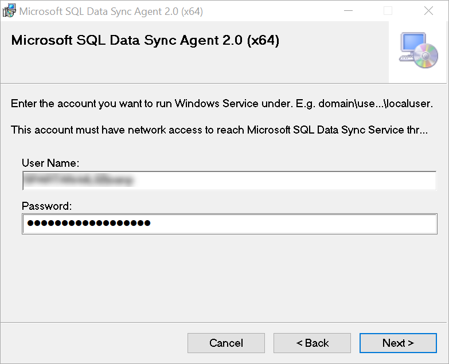449x364 pixels.
Task: Minimize the setup window
Action: pos(348,11)
